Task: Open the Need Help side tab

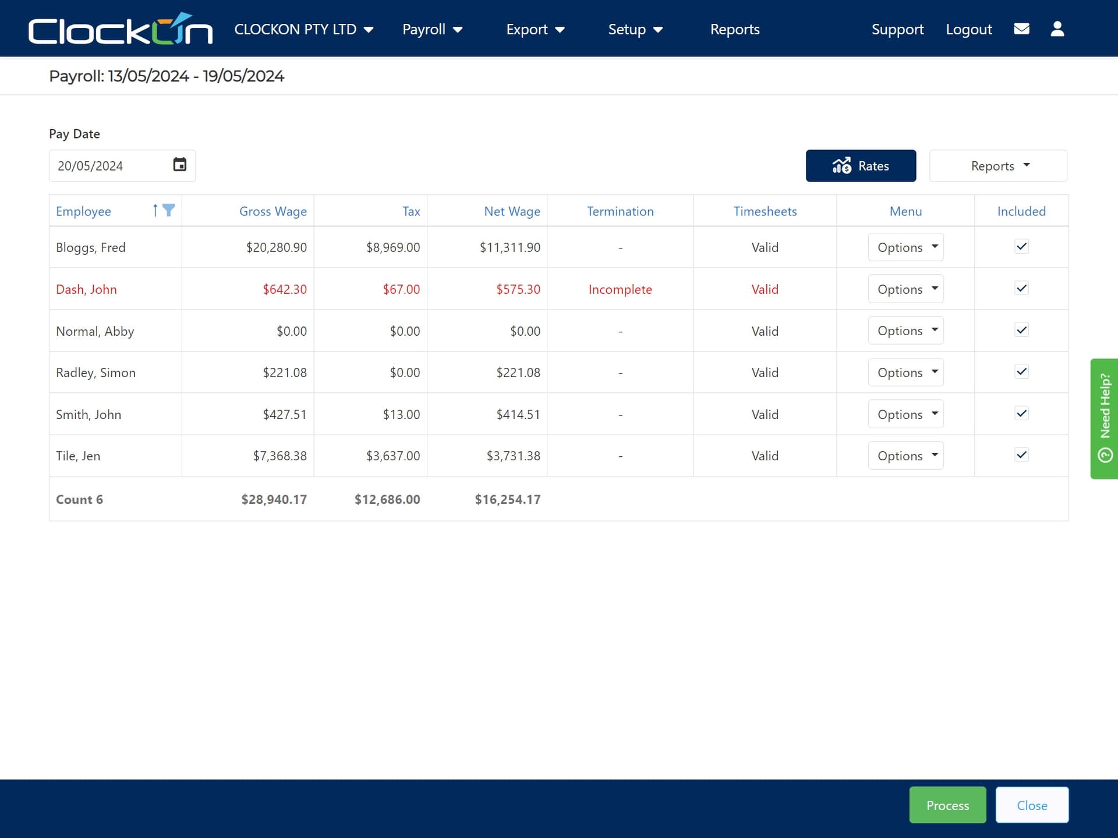Action: [x=1104, y=418]
